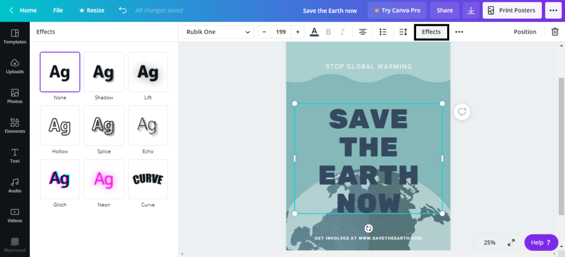Toggle bulleted list formatting
The width and height of the screenshot is (565, 257).
[x=383, y=32]
